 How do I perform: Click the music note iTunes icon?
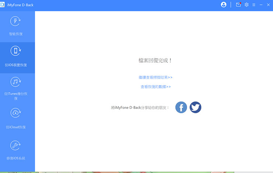15,82
